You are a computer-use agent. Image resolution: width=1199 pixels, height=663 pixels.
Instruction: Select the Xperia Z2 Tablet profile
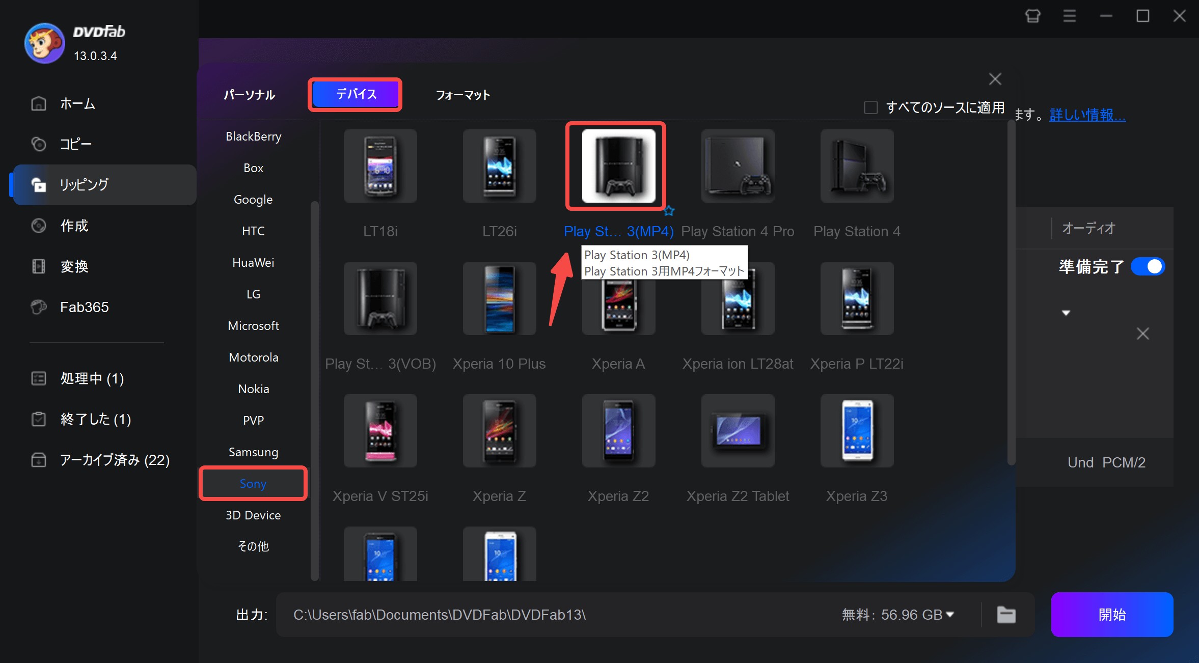pos(738,431)
